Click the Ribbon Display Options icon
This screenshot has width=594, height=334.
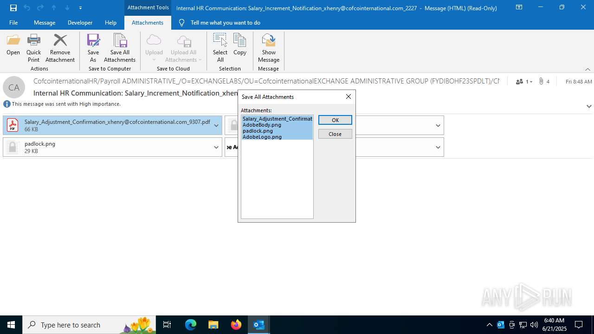click(x=519, y=7)
